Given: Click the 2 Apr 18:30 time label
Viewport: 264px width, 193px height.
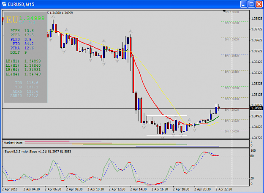Looking at the screenshot, I should point(181,189).
